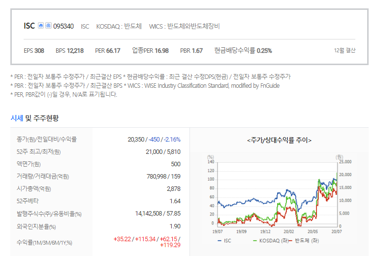The height and width of the screenshot is (256, 377).
Task: Click the 발행주식수(주)/유동비율(%) row label
Action: click(49, 214)
